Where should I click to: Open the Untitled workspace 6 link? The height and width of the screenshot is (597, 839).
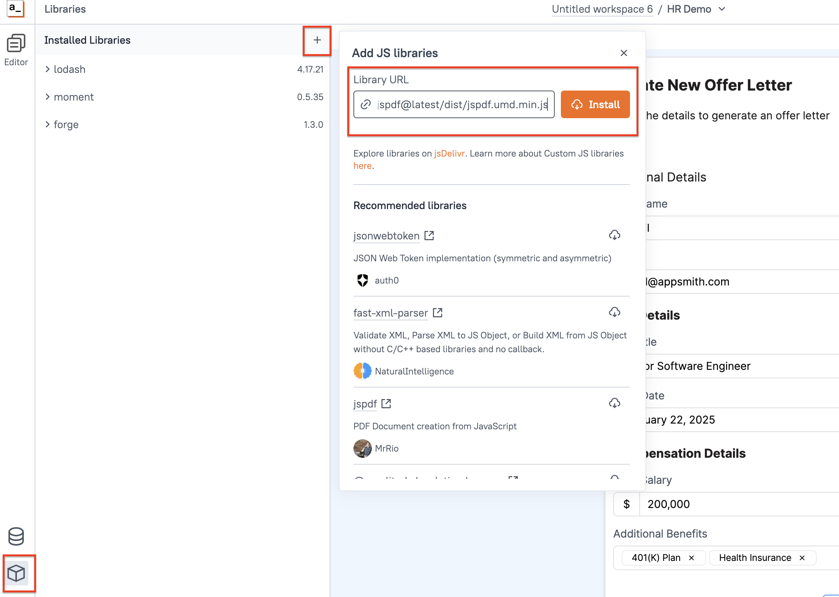click(602, 9)
